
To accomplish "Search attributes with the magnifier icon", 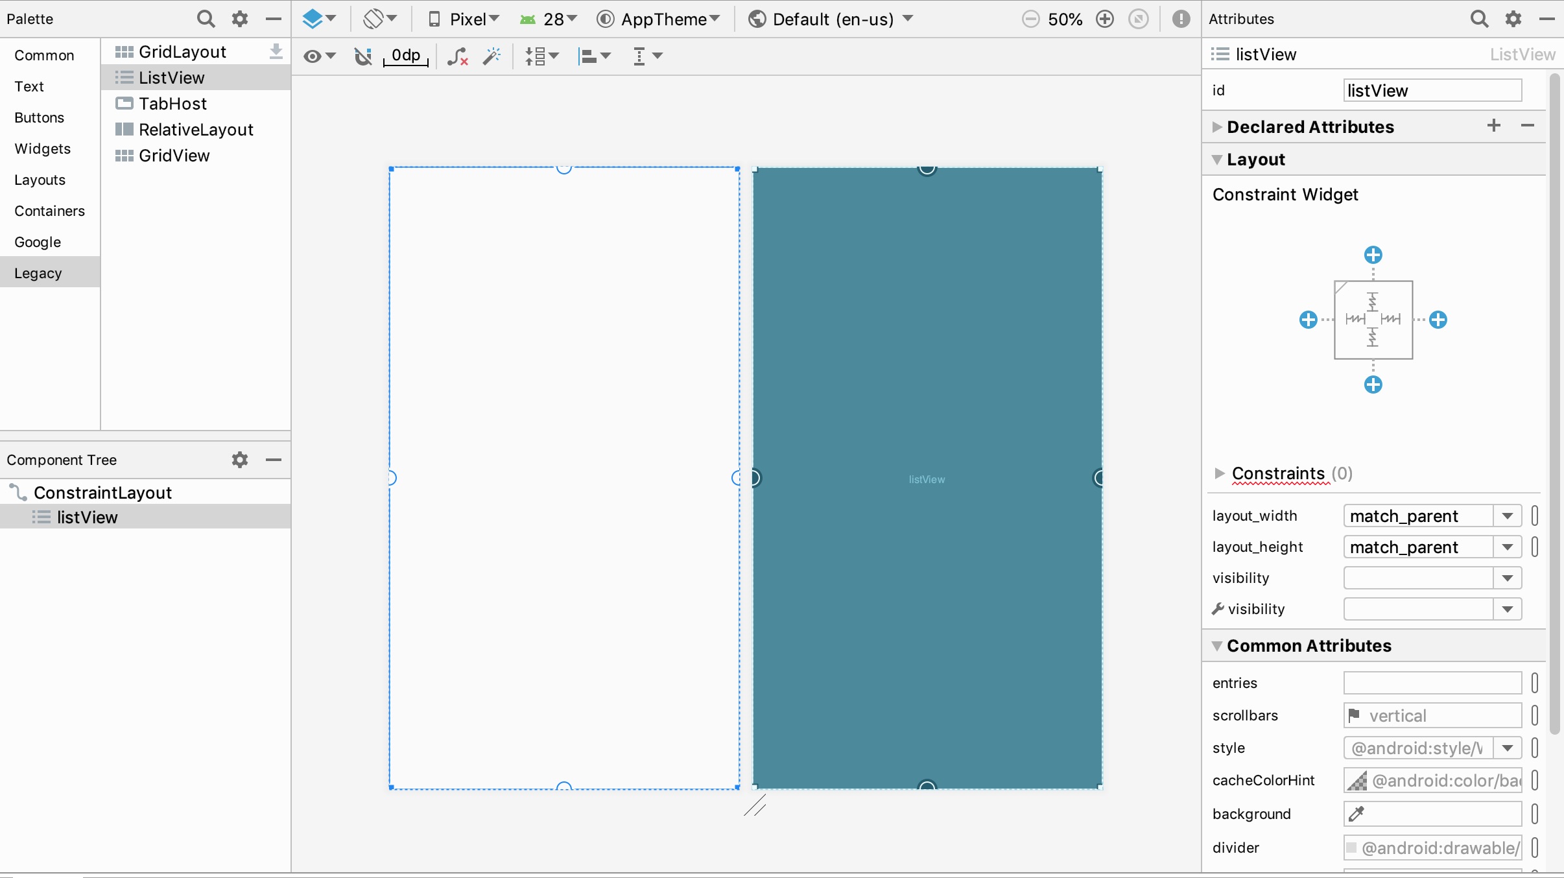I will click(1479, 19).
